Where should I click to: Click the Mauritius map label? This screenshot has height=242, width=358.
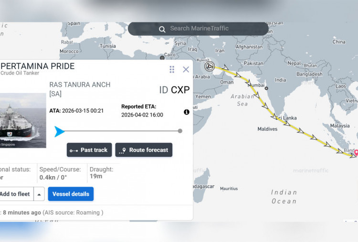[x=229, y=189]
